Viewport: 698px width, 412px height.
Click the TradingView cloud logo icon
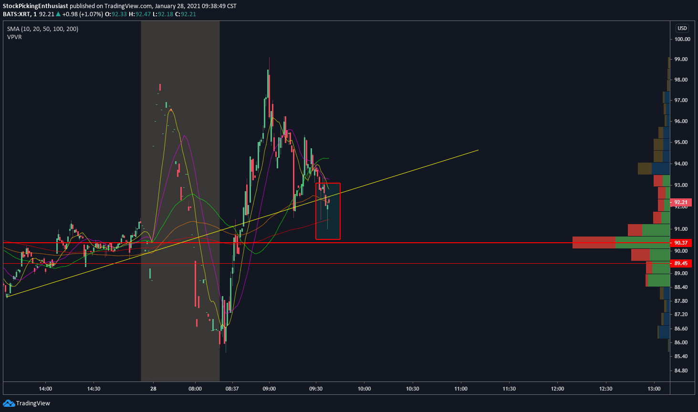tap(9, 403)
